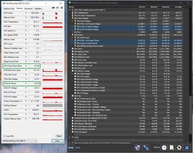Open HWiNFO sensor settings gear icon
The image size is (193, 153).
pos(179,147)
